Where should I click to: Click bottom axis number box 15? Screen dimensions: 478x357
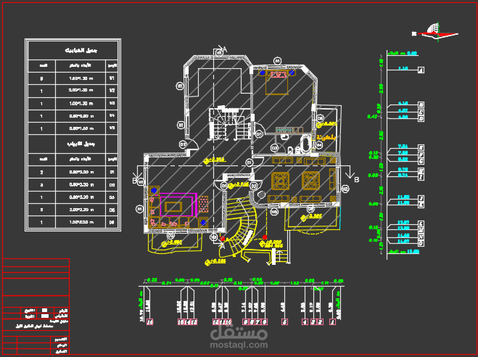(x=181, y=322)
